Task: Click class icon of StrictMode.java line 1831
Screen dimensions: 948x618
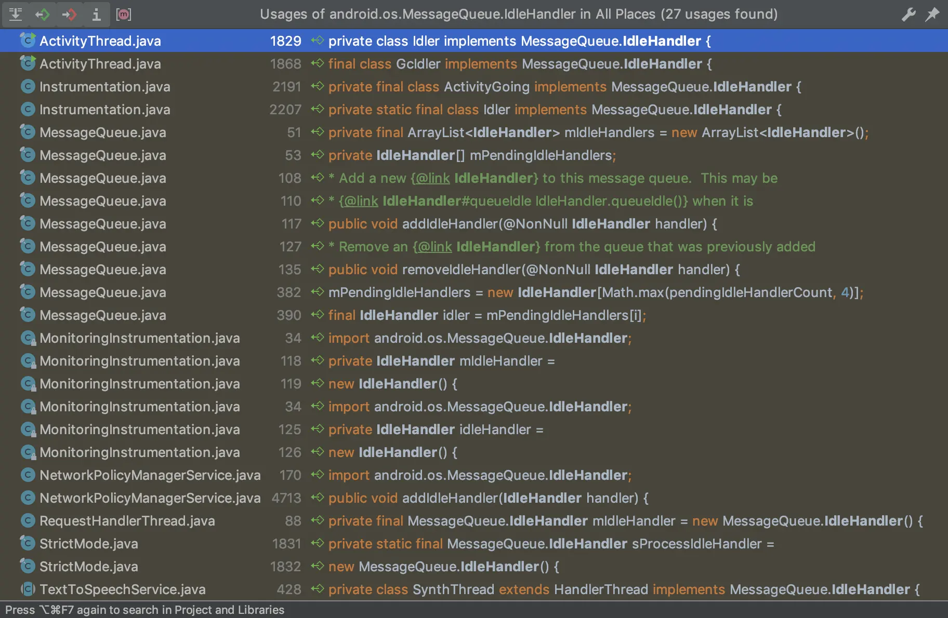Action: coord(28,543)
